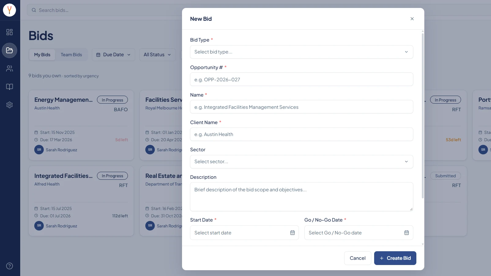
Task: Click the app logo in sidebar
Action: pyautogui.click(x=9, y=10)
